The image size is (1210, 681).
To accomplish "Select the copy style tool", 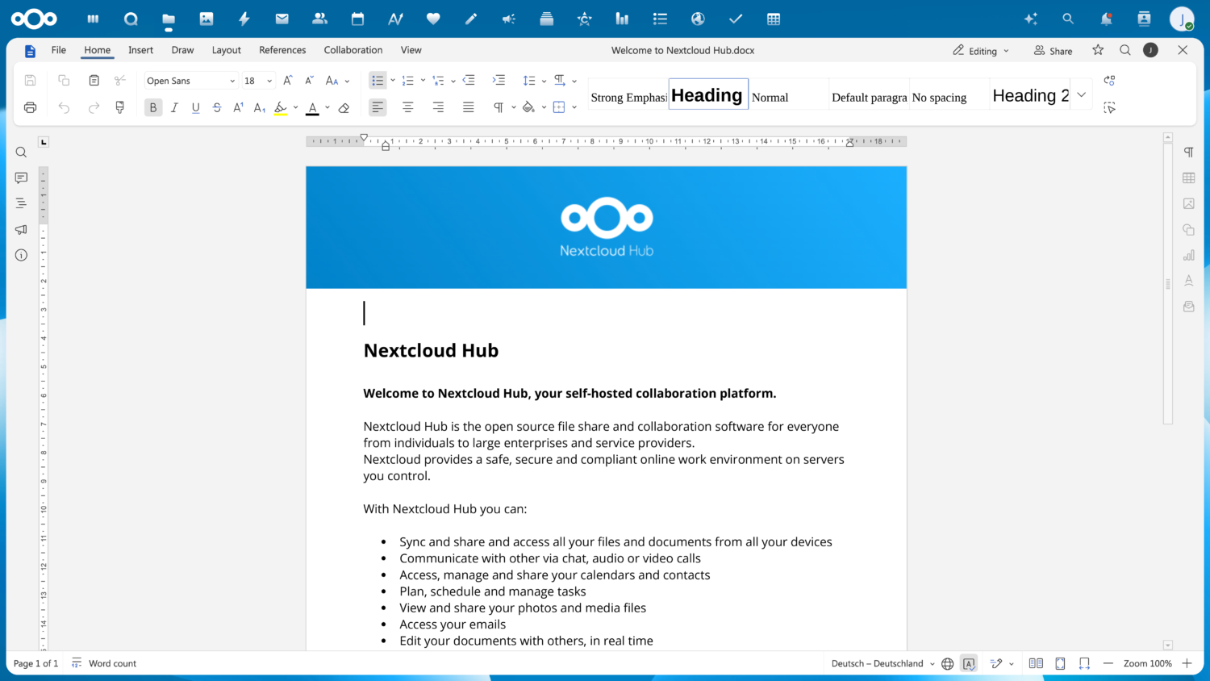I will (119, 107).
